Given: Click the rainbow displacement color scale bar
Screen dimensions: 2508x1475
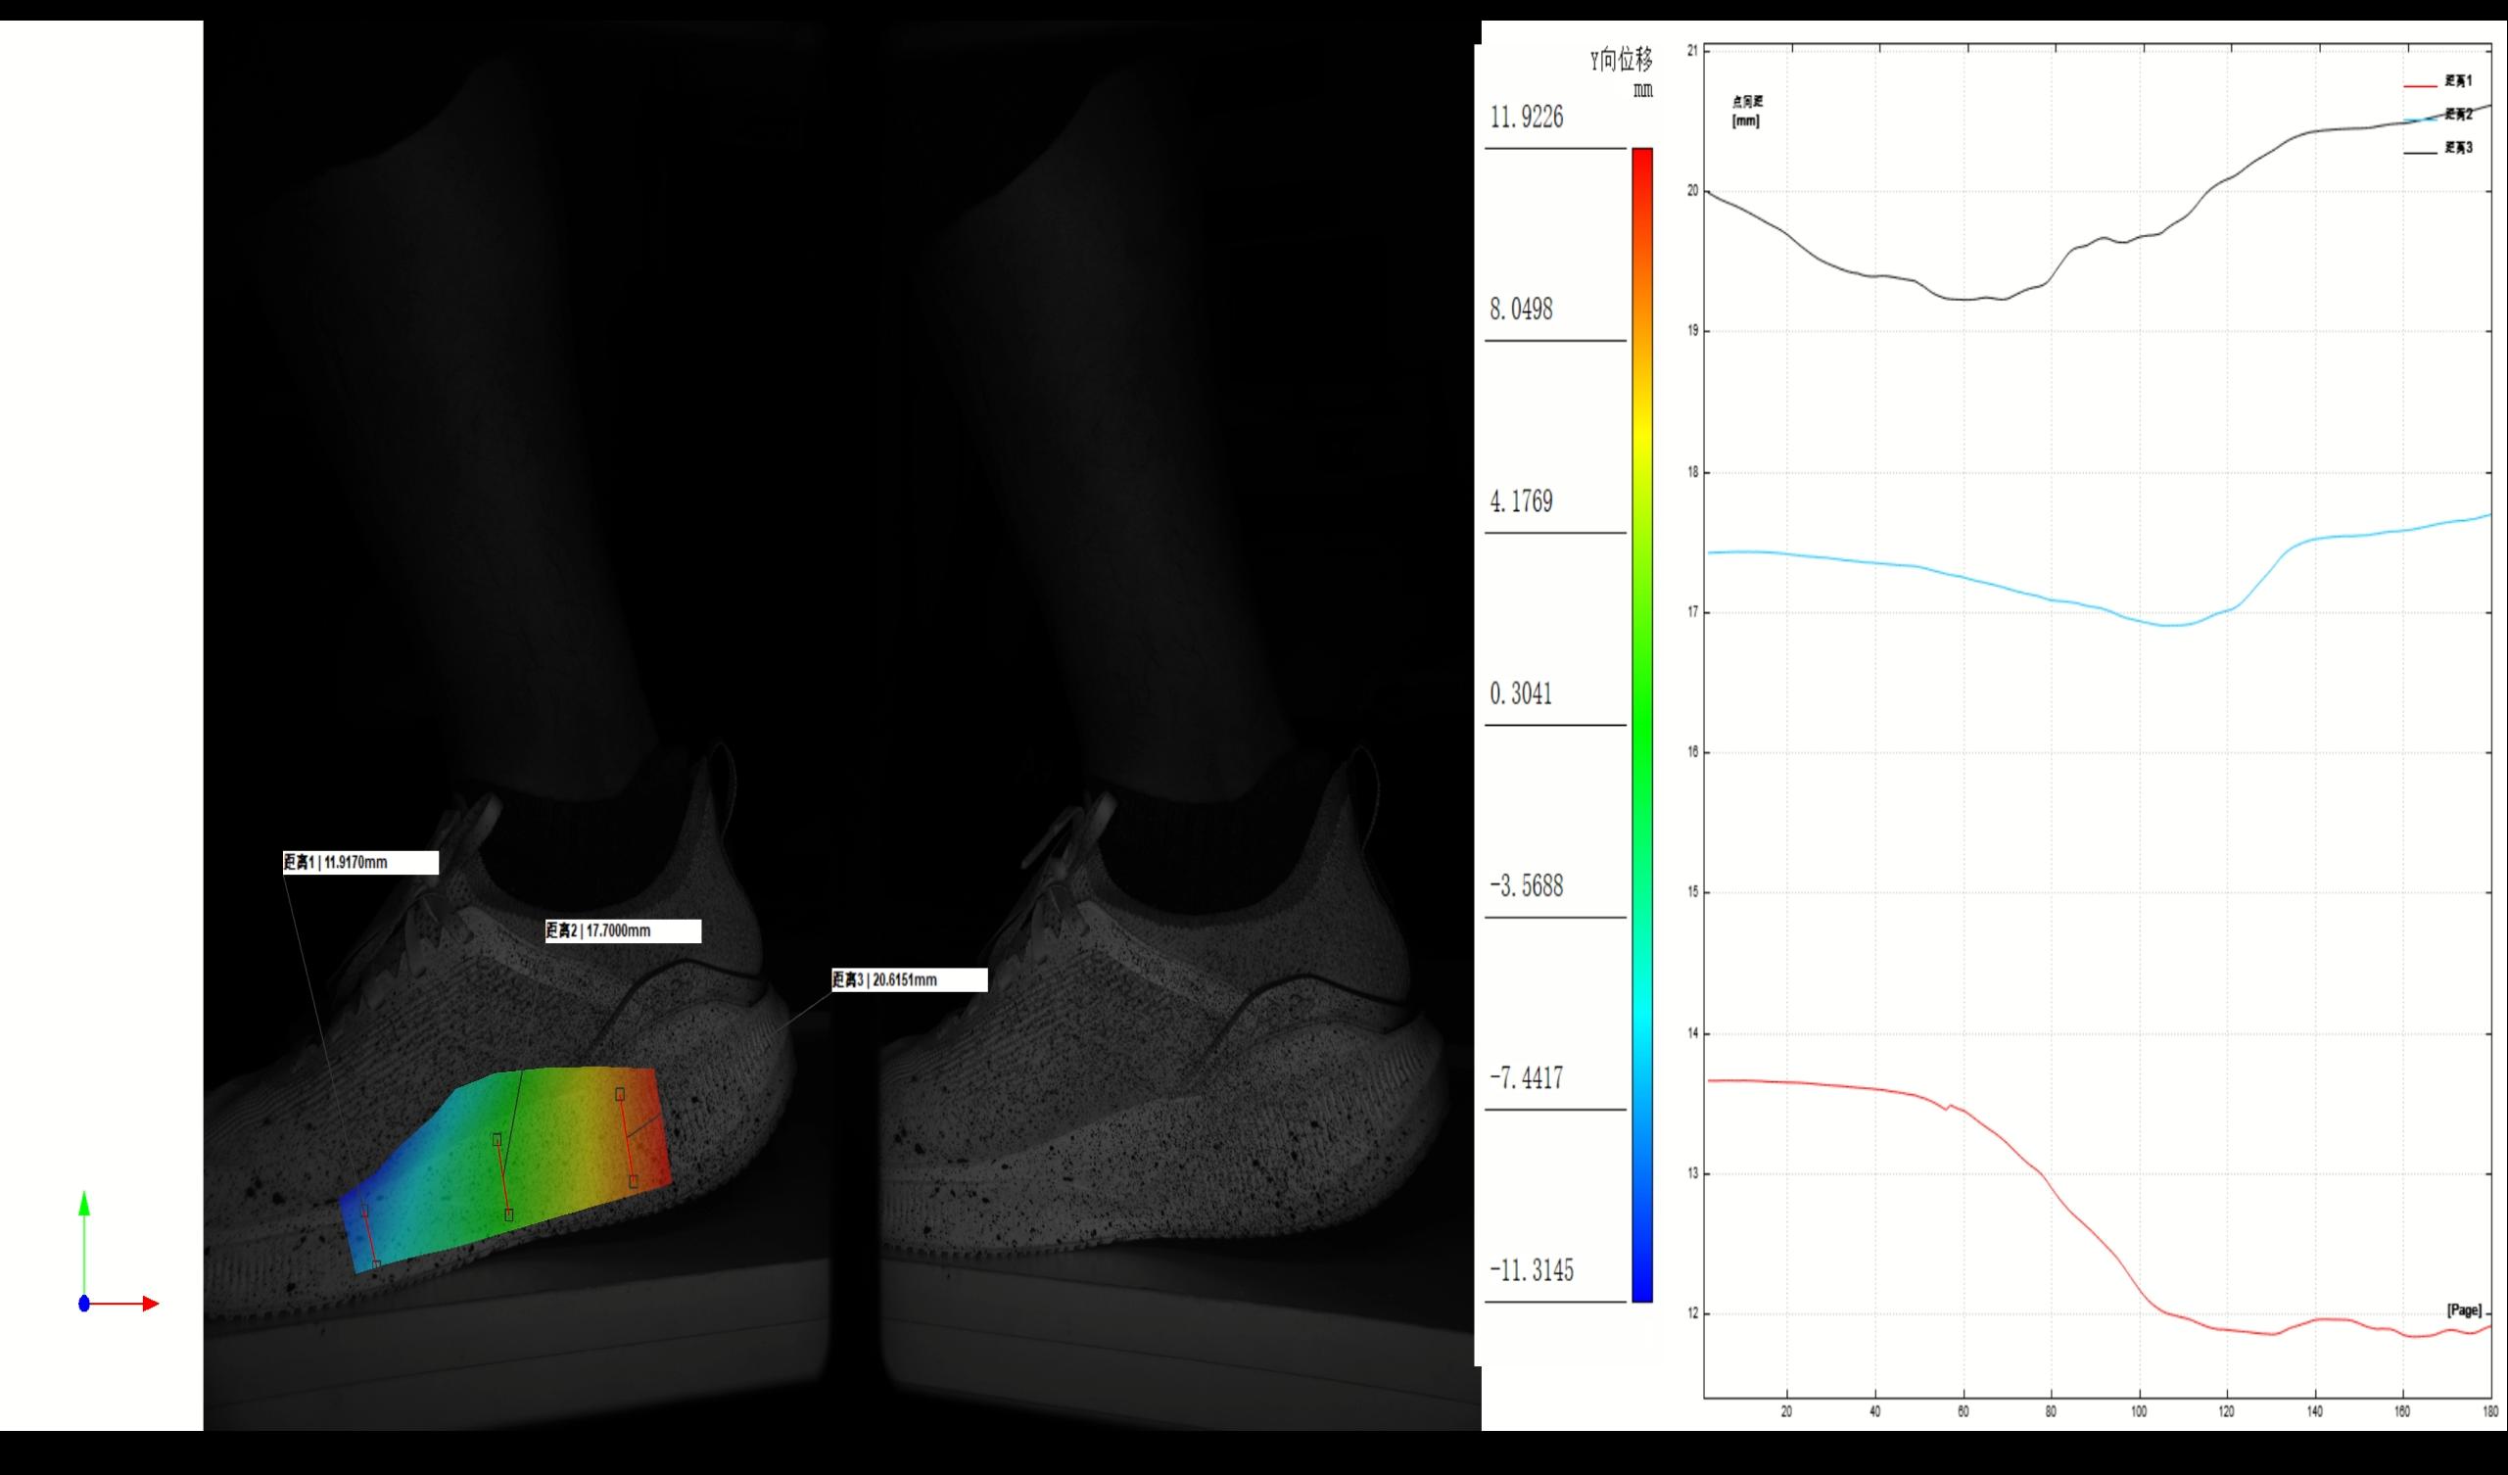Looking at the screenshot, I should pos(1642,725).
